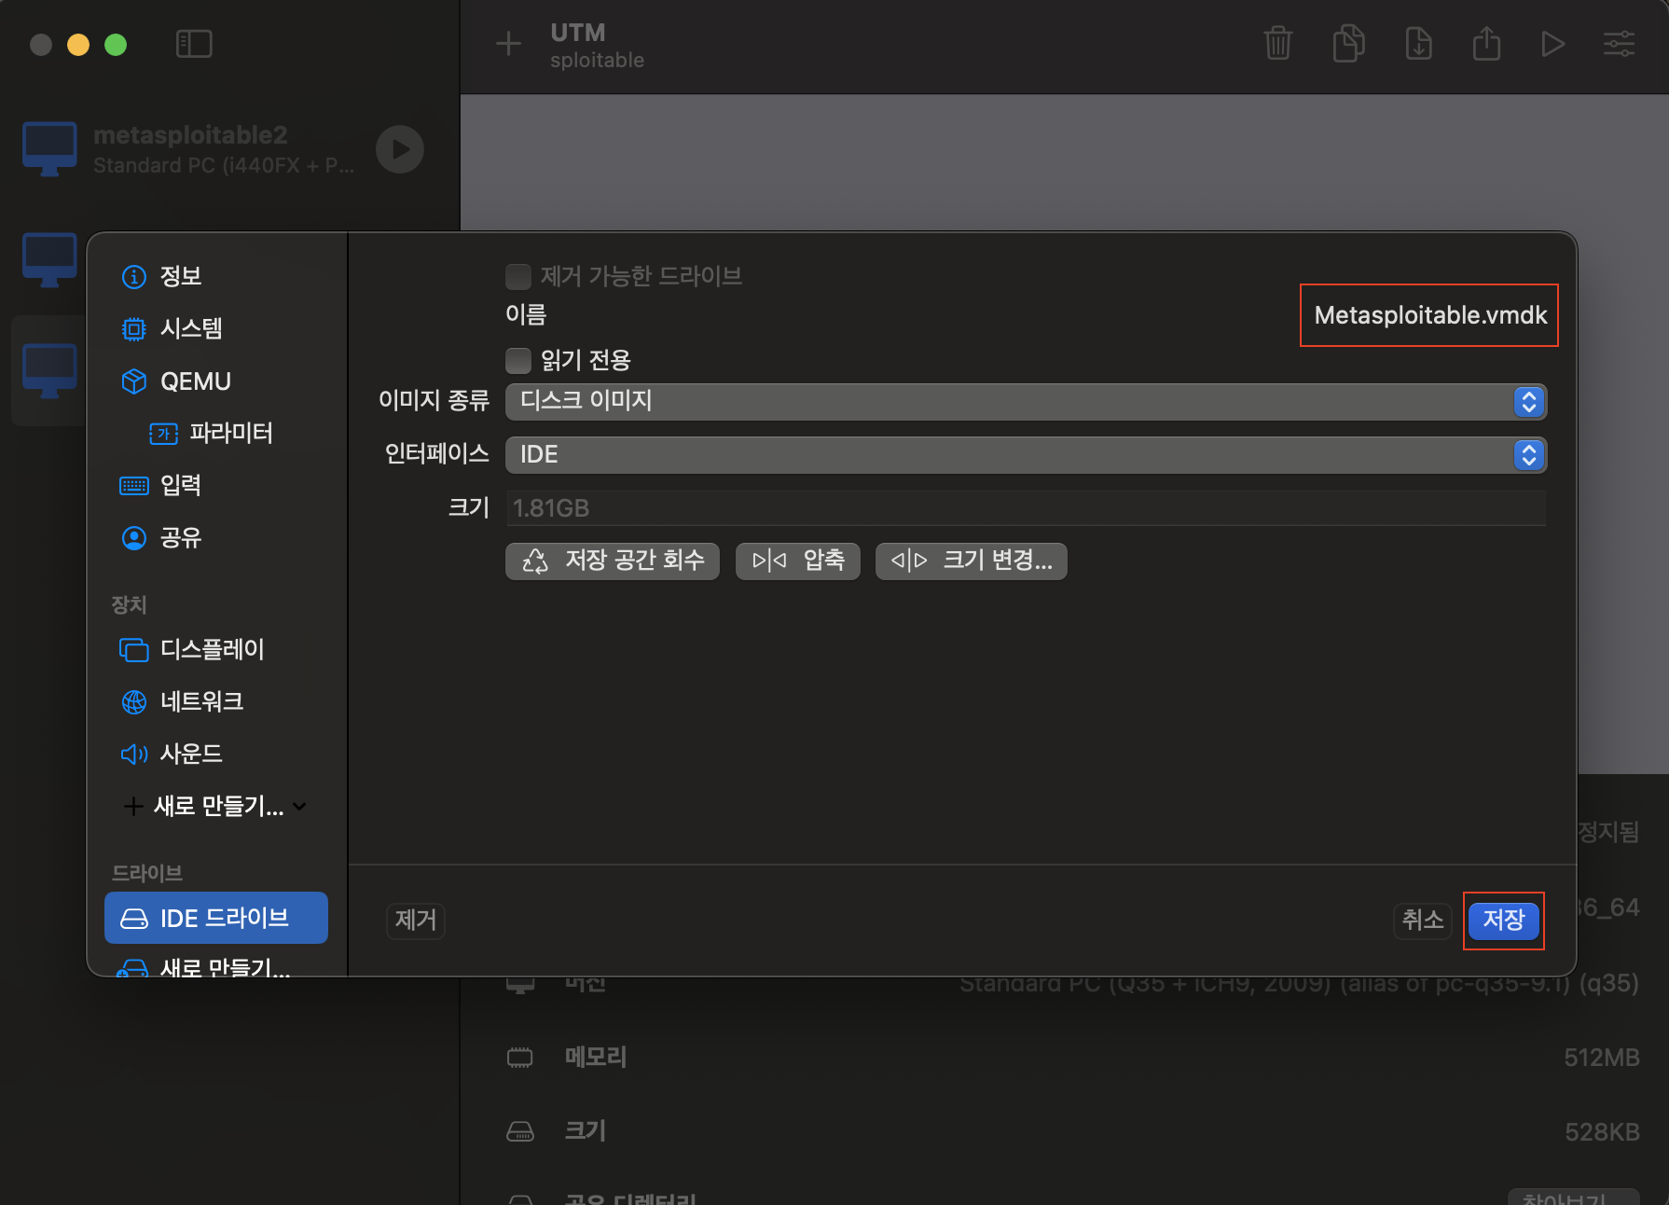This screenshot has height=1205, width=1669.
Task: Select metasploitable2 VM in the list
Action: click(224, 149)
